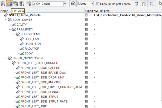The width and height of the screenshot is (162, 108).
Task: Select the highlighted File View toolbar icon
Action: click(x=9, y=4)
